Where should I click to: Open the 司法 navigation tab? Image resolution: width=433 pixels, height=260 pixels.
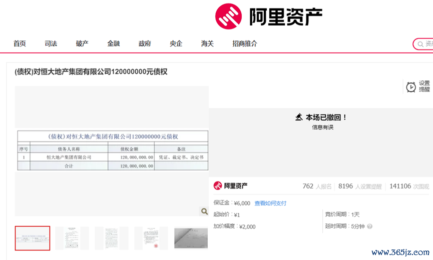(51, 43)
